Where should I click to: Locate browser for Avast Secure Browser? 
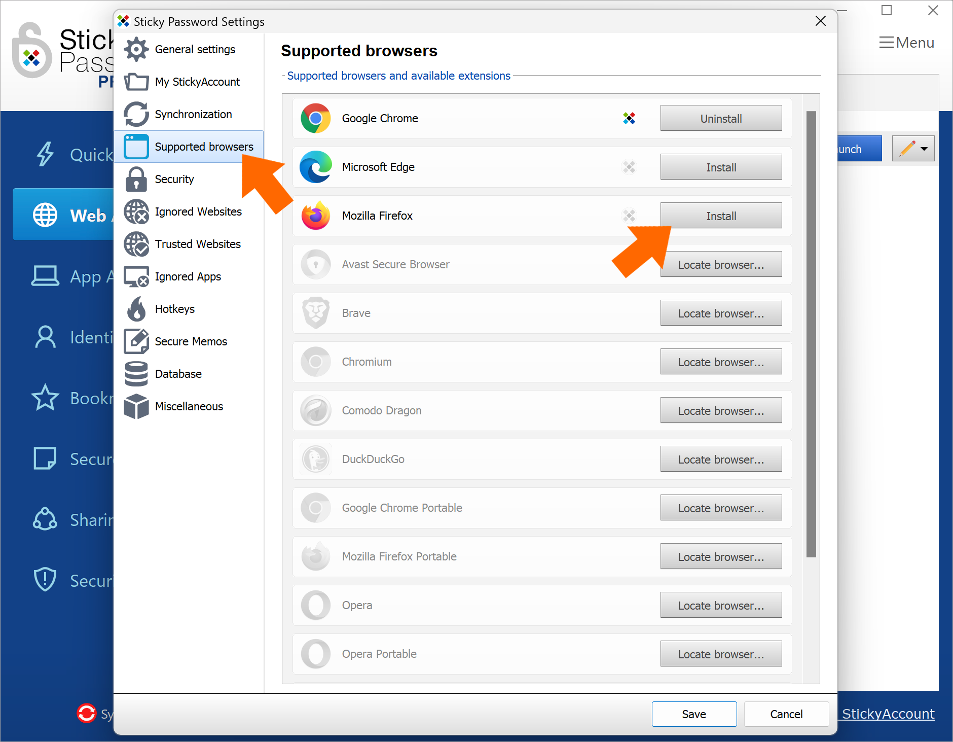[x=721, y=264]
